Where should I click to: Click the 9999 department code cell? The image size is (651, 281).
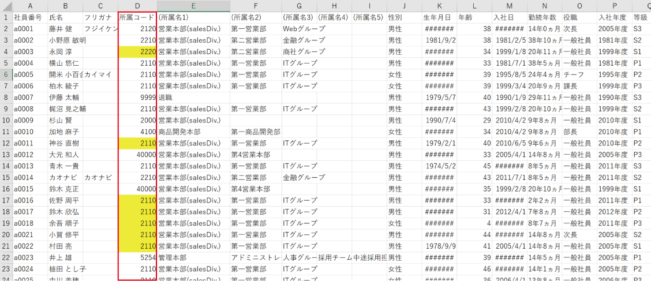(137, 97)
